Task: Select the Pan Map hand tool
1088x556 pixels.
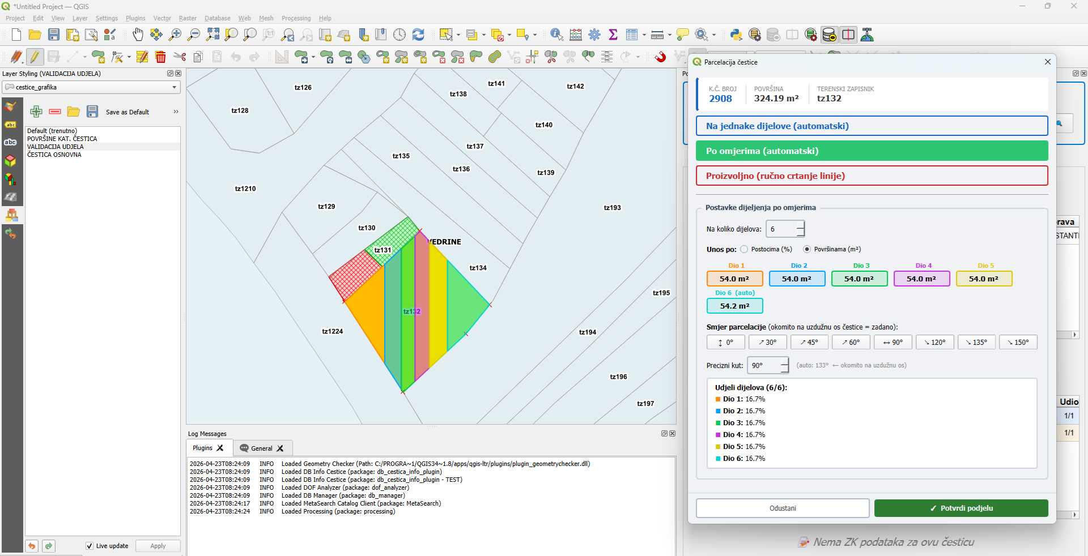Action: [138, 35]
